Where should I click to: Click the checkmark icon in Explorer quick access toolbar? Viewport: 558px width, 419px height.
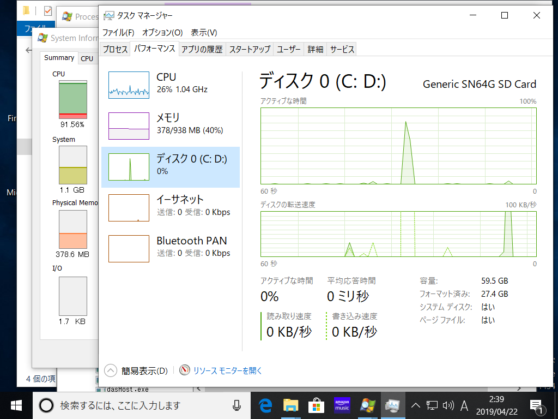click(x=48, y=11)
